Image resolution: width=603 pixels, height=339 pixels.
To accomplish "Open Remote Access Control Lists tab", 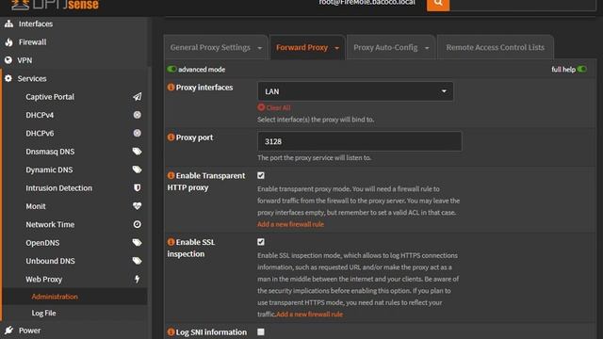I will pyautogui.click(x=496, y=47).
